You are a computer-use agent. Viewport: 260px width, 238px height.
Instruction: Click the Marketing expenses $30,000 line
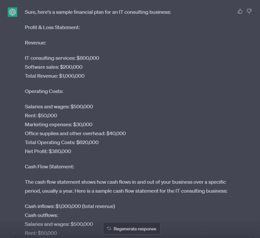tap(59, 124)
